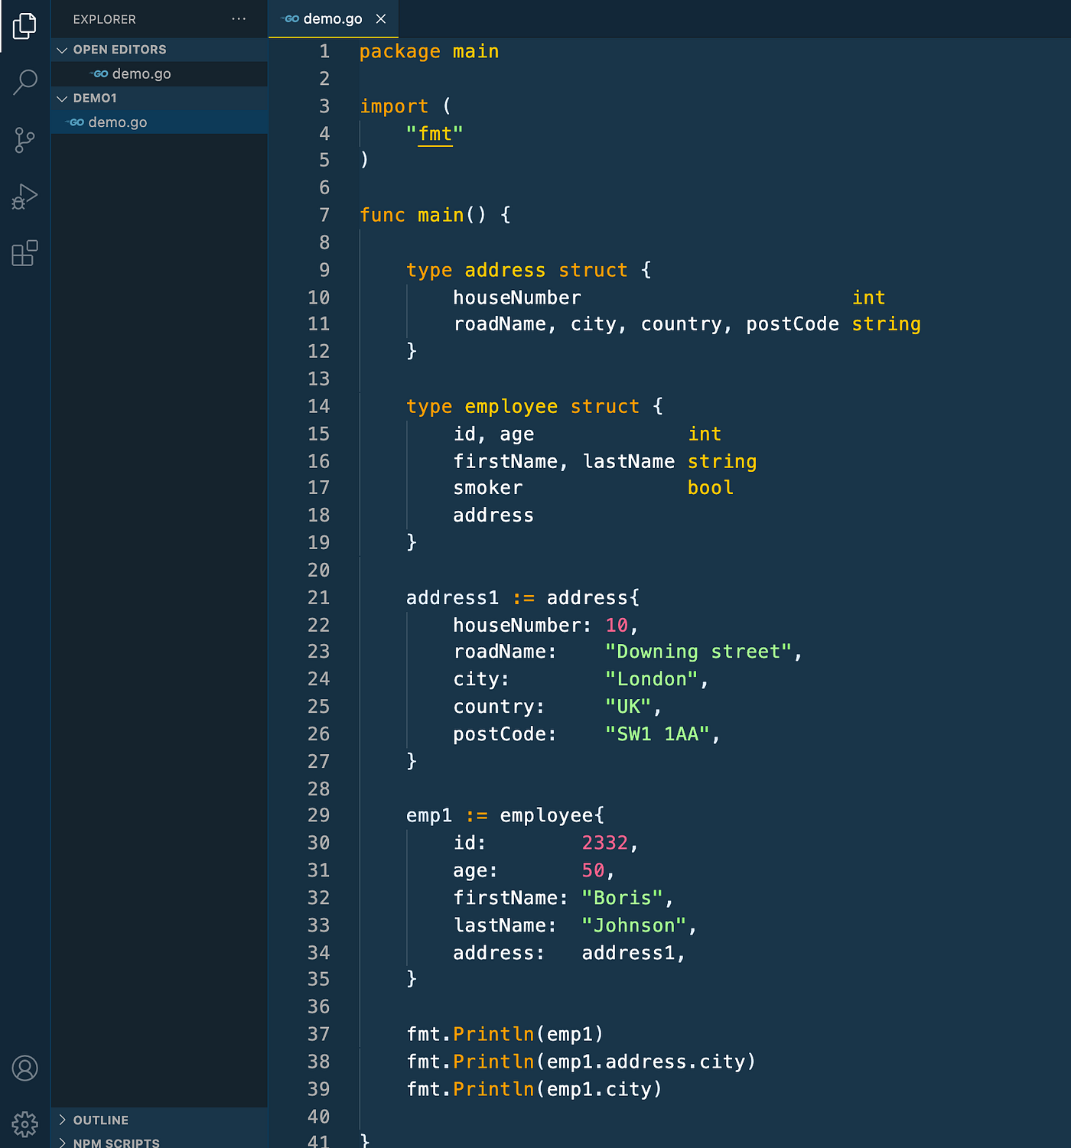Image resolution: width=1071 pixels, height=1148 pixels.
Task: Follow the underlined fmt import link
Action: point(435,133)
